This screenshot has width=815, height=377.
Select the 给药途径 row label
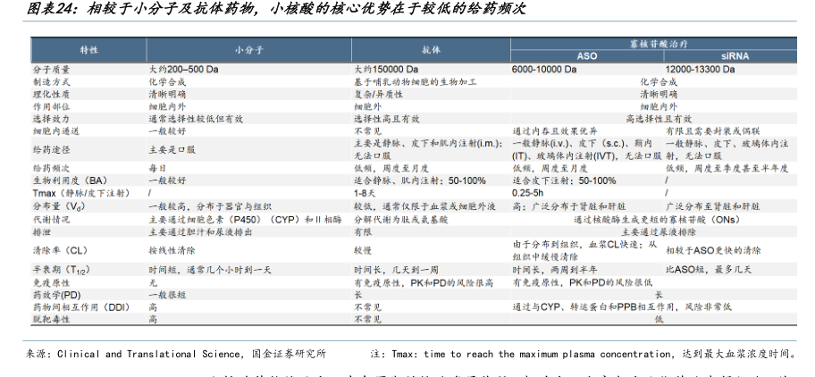[51, 148]
